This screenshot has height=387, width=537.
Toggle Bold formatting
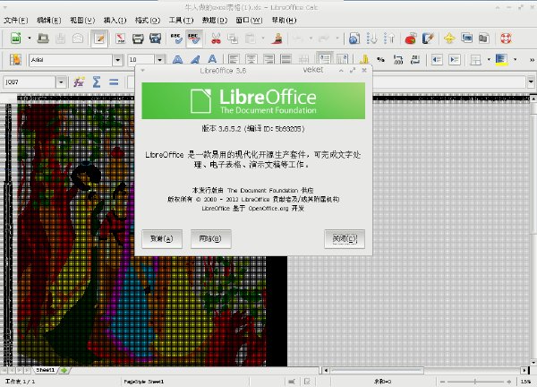pos(177,60)
